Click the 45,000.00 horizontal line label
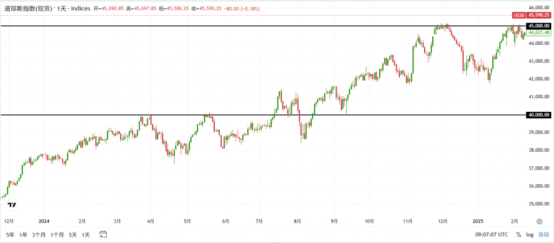 point(538,26)
